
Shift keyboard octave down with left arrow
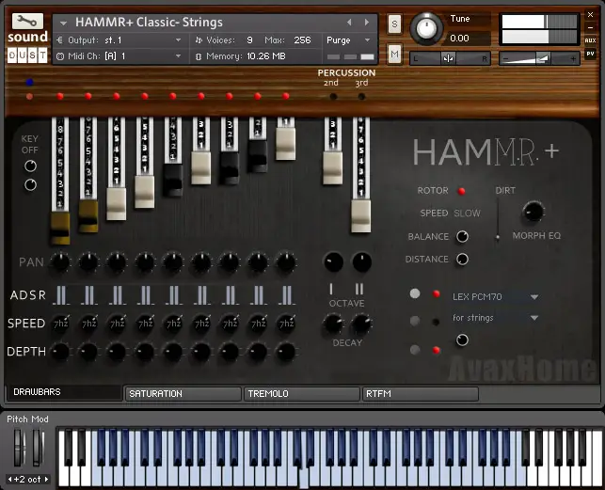click(x=9, y=480)
